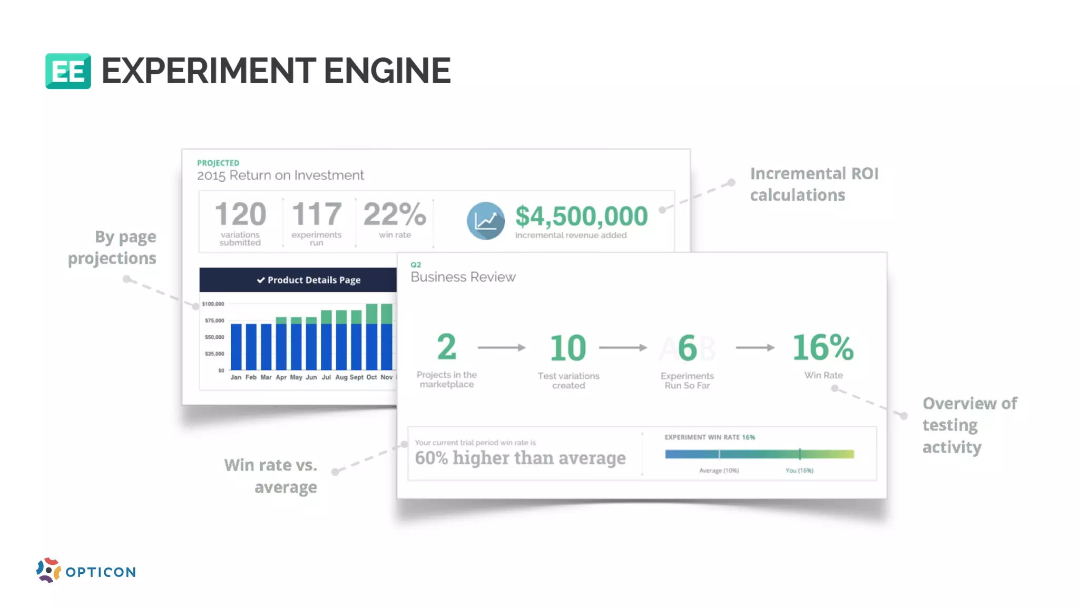
Task: Click the 22% win rate stat
Action: point(395,214)
